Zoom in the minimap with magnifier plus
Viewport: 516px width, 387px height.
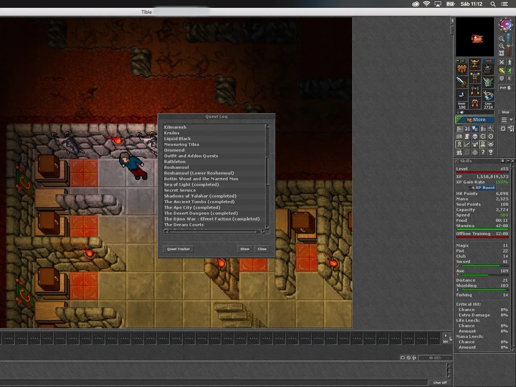point(502,46)
